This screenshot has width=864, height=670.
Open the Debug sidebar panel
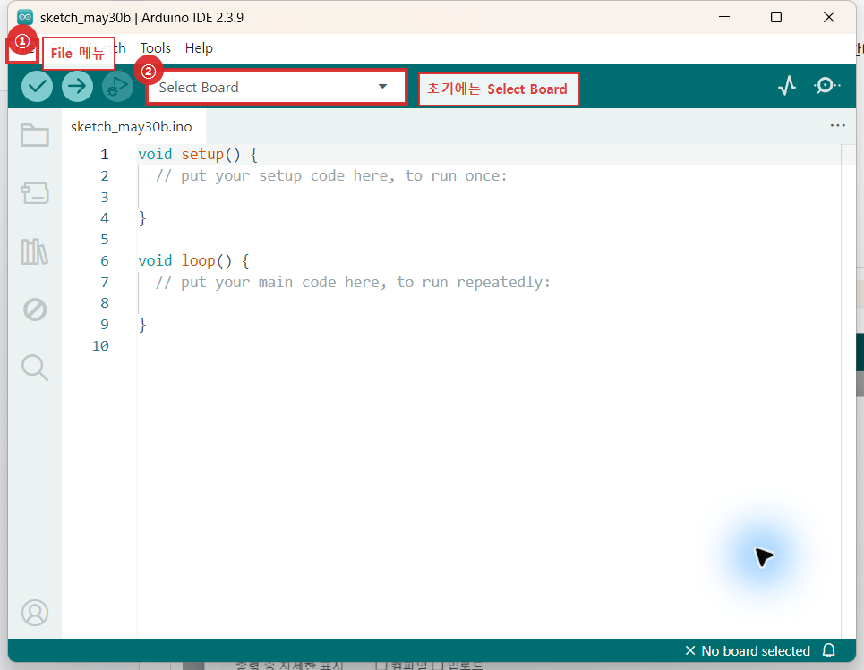pos(35,310)
